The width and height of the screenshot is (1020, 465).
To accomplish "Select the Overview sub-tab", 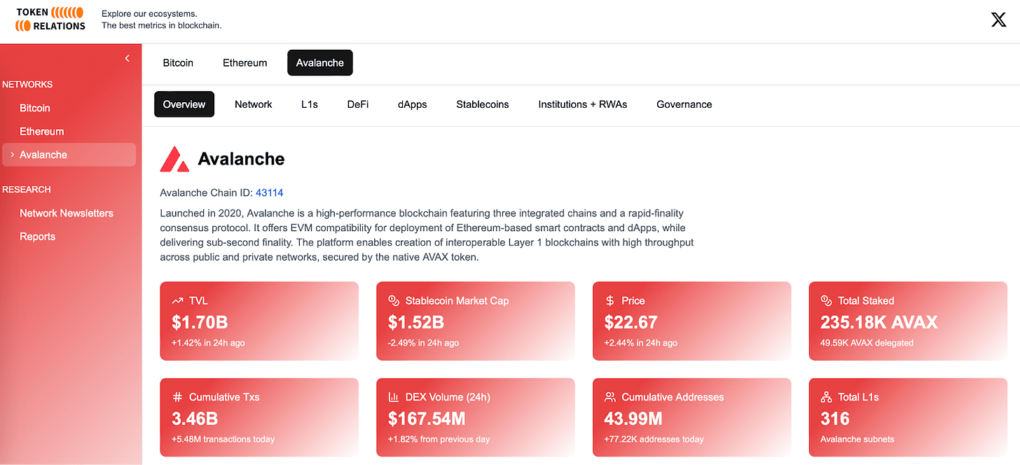I will (x=184, y=104).
